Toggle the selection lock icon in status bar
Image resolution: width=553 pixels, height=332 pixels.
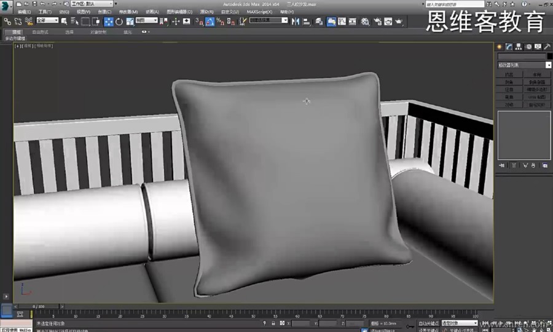click(x=273, y=323)
